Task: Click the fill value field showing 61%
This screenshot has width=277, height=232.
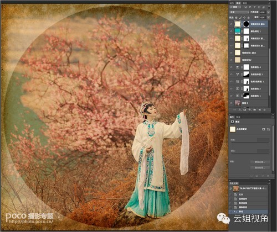Action: [263, 18]
